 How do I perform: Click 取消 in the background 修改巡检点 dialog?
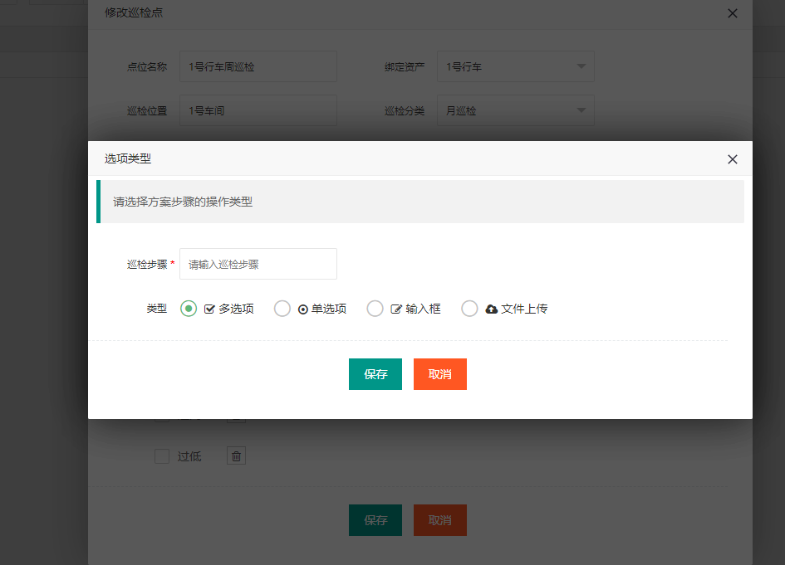click(x=440, y=520)
